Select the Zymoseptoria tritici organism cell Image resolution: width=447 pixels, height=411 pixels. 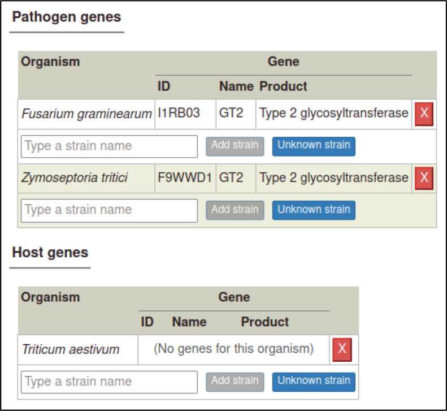pyautogui.click(x=86, y=178)
